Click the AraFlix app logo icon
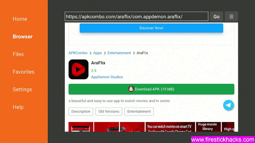The width and height of the screenshot is (255, 143). coord(79,69)
